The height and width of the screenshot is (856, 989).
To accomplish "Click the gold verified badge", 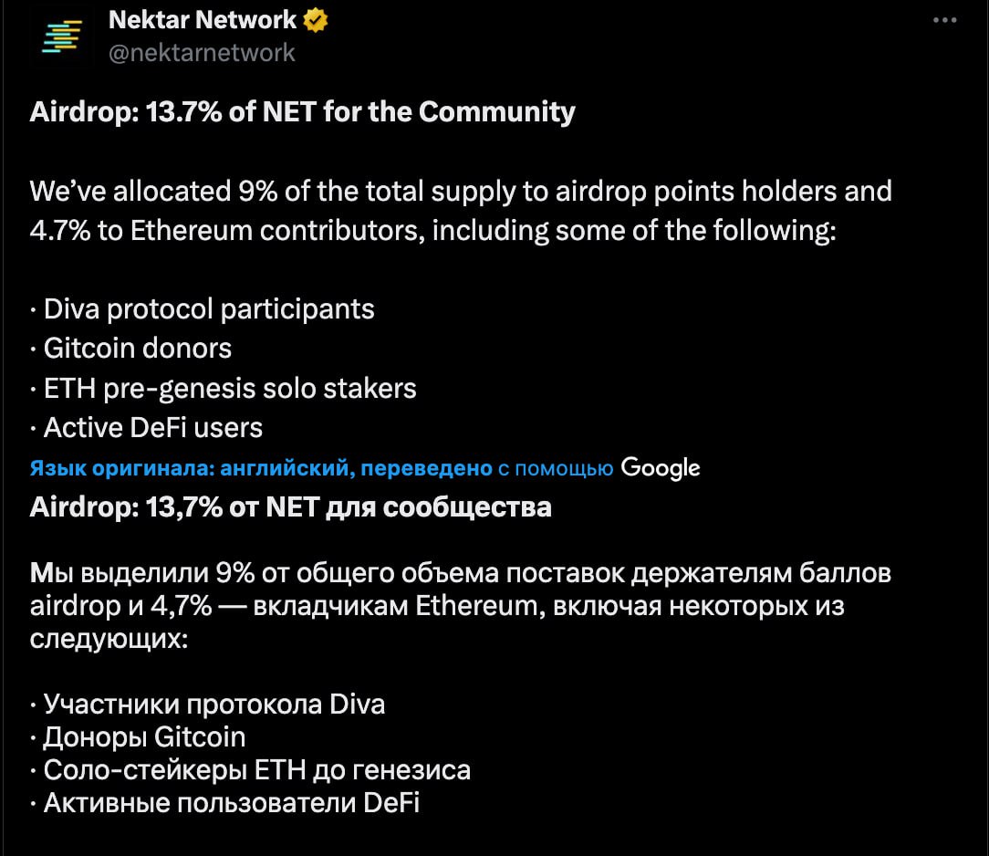I will 316,20.
